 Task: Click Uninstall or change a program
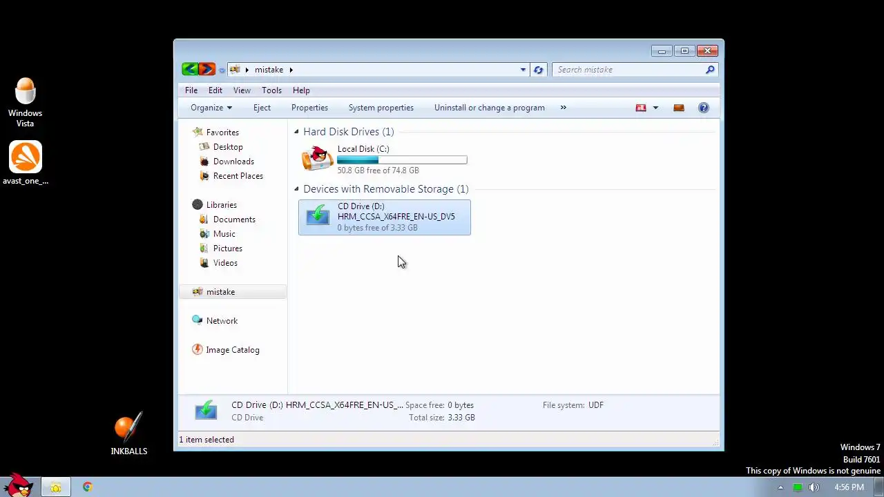click(x=490, y=108)
